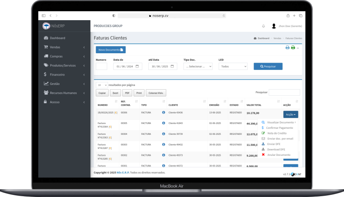Click the Recursos Humanos people icon
Image resolution: width=344 pixels, height=197 pixels.
point(46,93)
